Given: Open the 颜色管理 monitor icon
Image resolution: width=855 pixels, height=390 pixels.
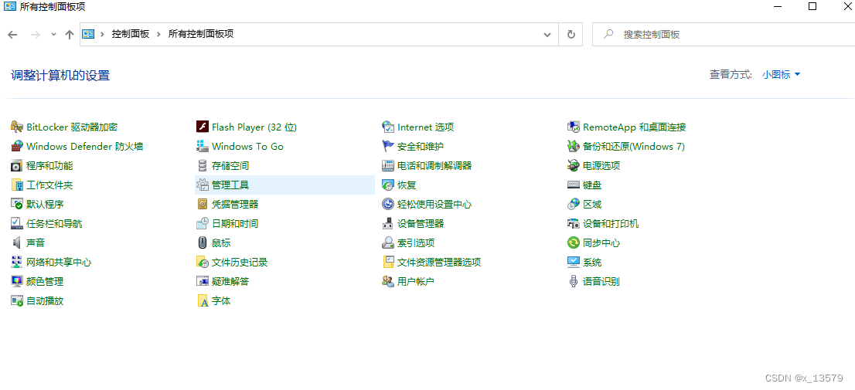Looking at the screenshot, I should (x=17, y=282).
